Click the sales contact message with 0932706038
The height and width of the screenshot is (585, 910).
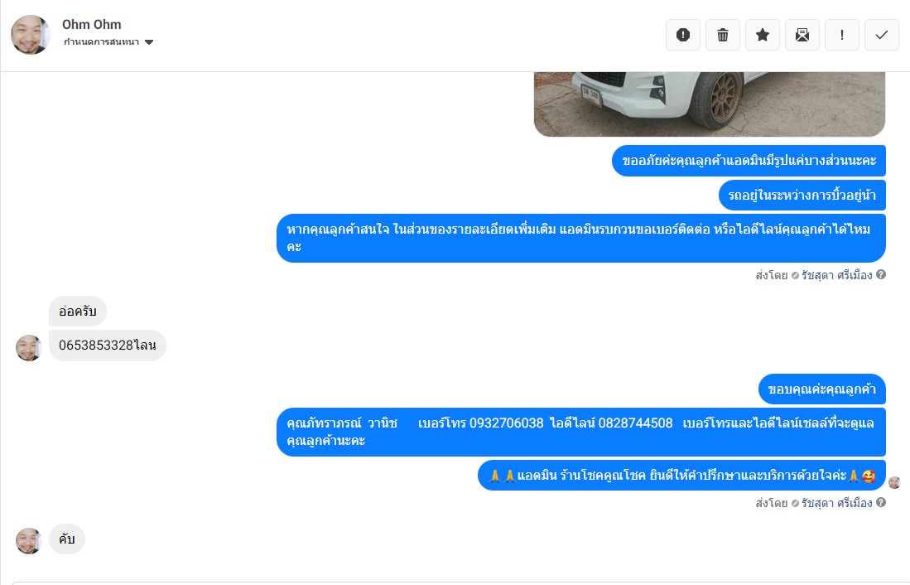click(581, 432)
